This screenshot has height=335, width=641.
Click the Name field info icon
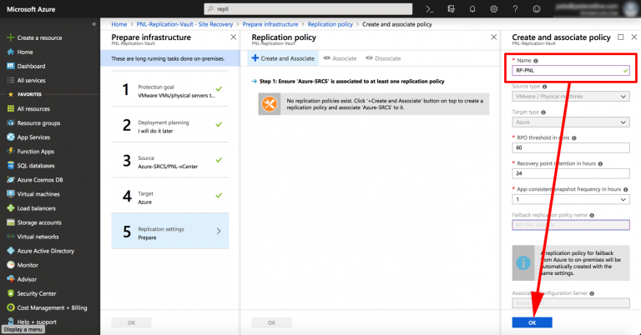(536, 61)
